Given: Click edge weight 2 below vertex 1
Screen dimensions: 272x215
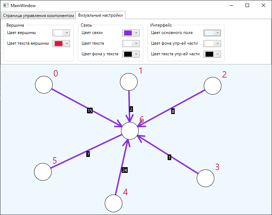Looking at the screenshot, I should [131, 109].
